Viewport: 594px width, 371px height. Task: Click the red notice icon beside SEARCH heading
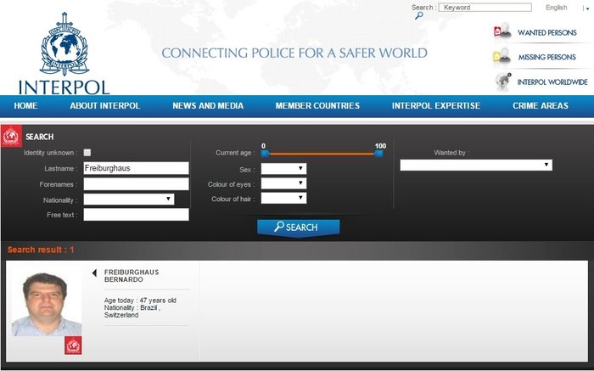(12, 137)
